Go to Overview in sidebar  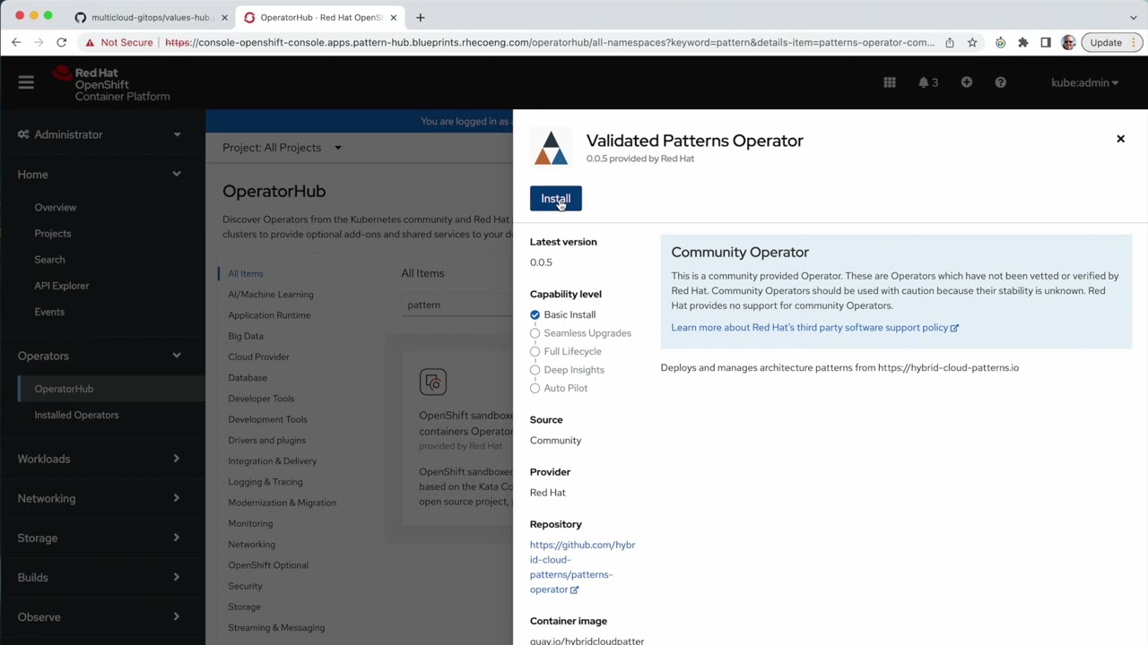click(x=56, y=207)
